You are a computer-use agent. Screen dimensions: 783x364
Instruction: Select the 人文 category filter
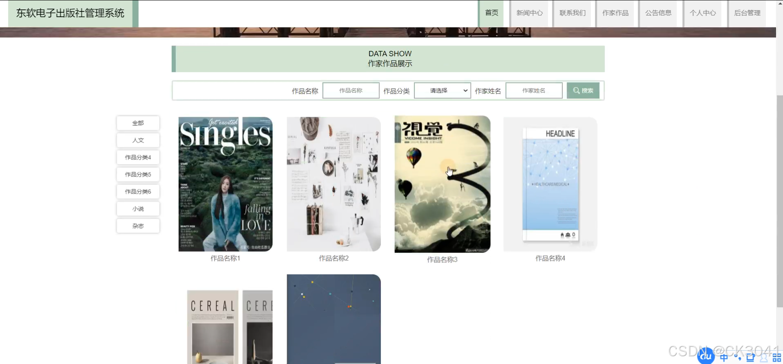[x=138, y=140]
